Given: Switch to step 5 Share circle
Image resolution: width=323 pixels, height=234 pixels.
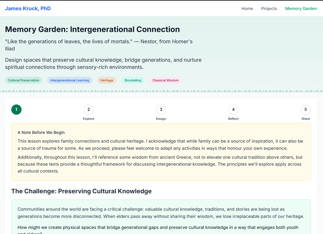Looking at the screenshot, I should coord(306,110).
